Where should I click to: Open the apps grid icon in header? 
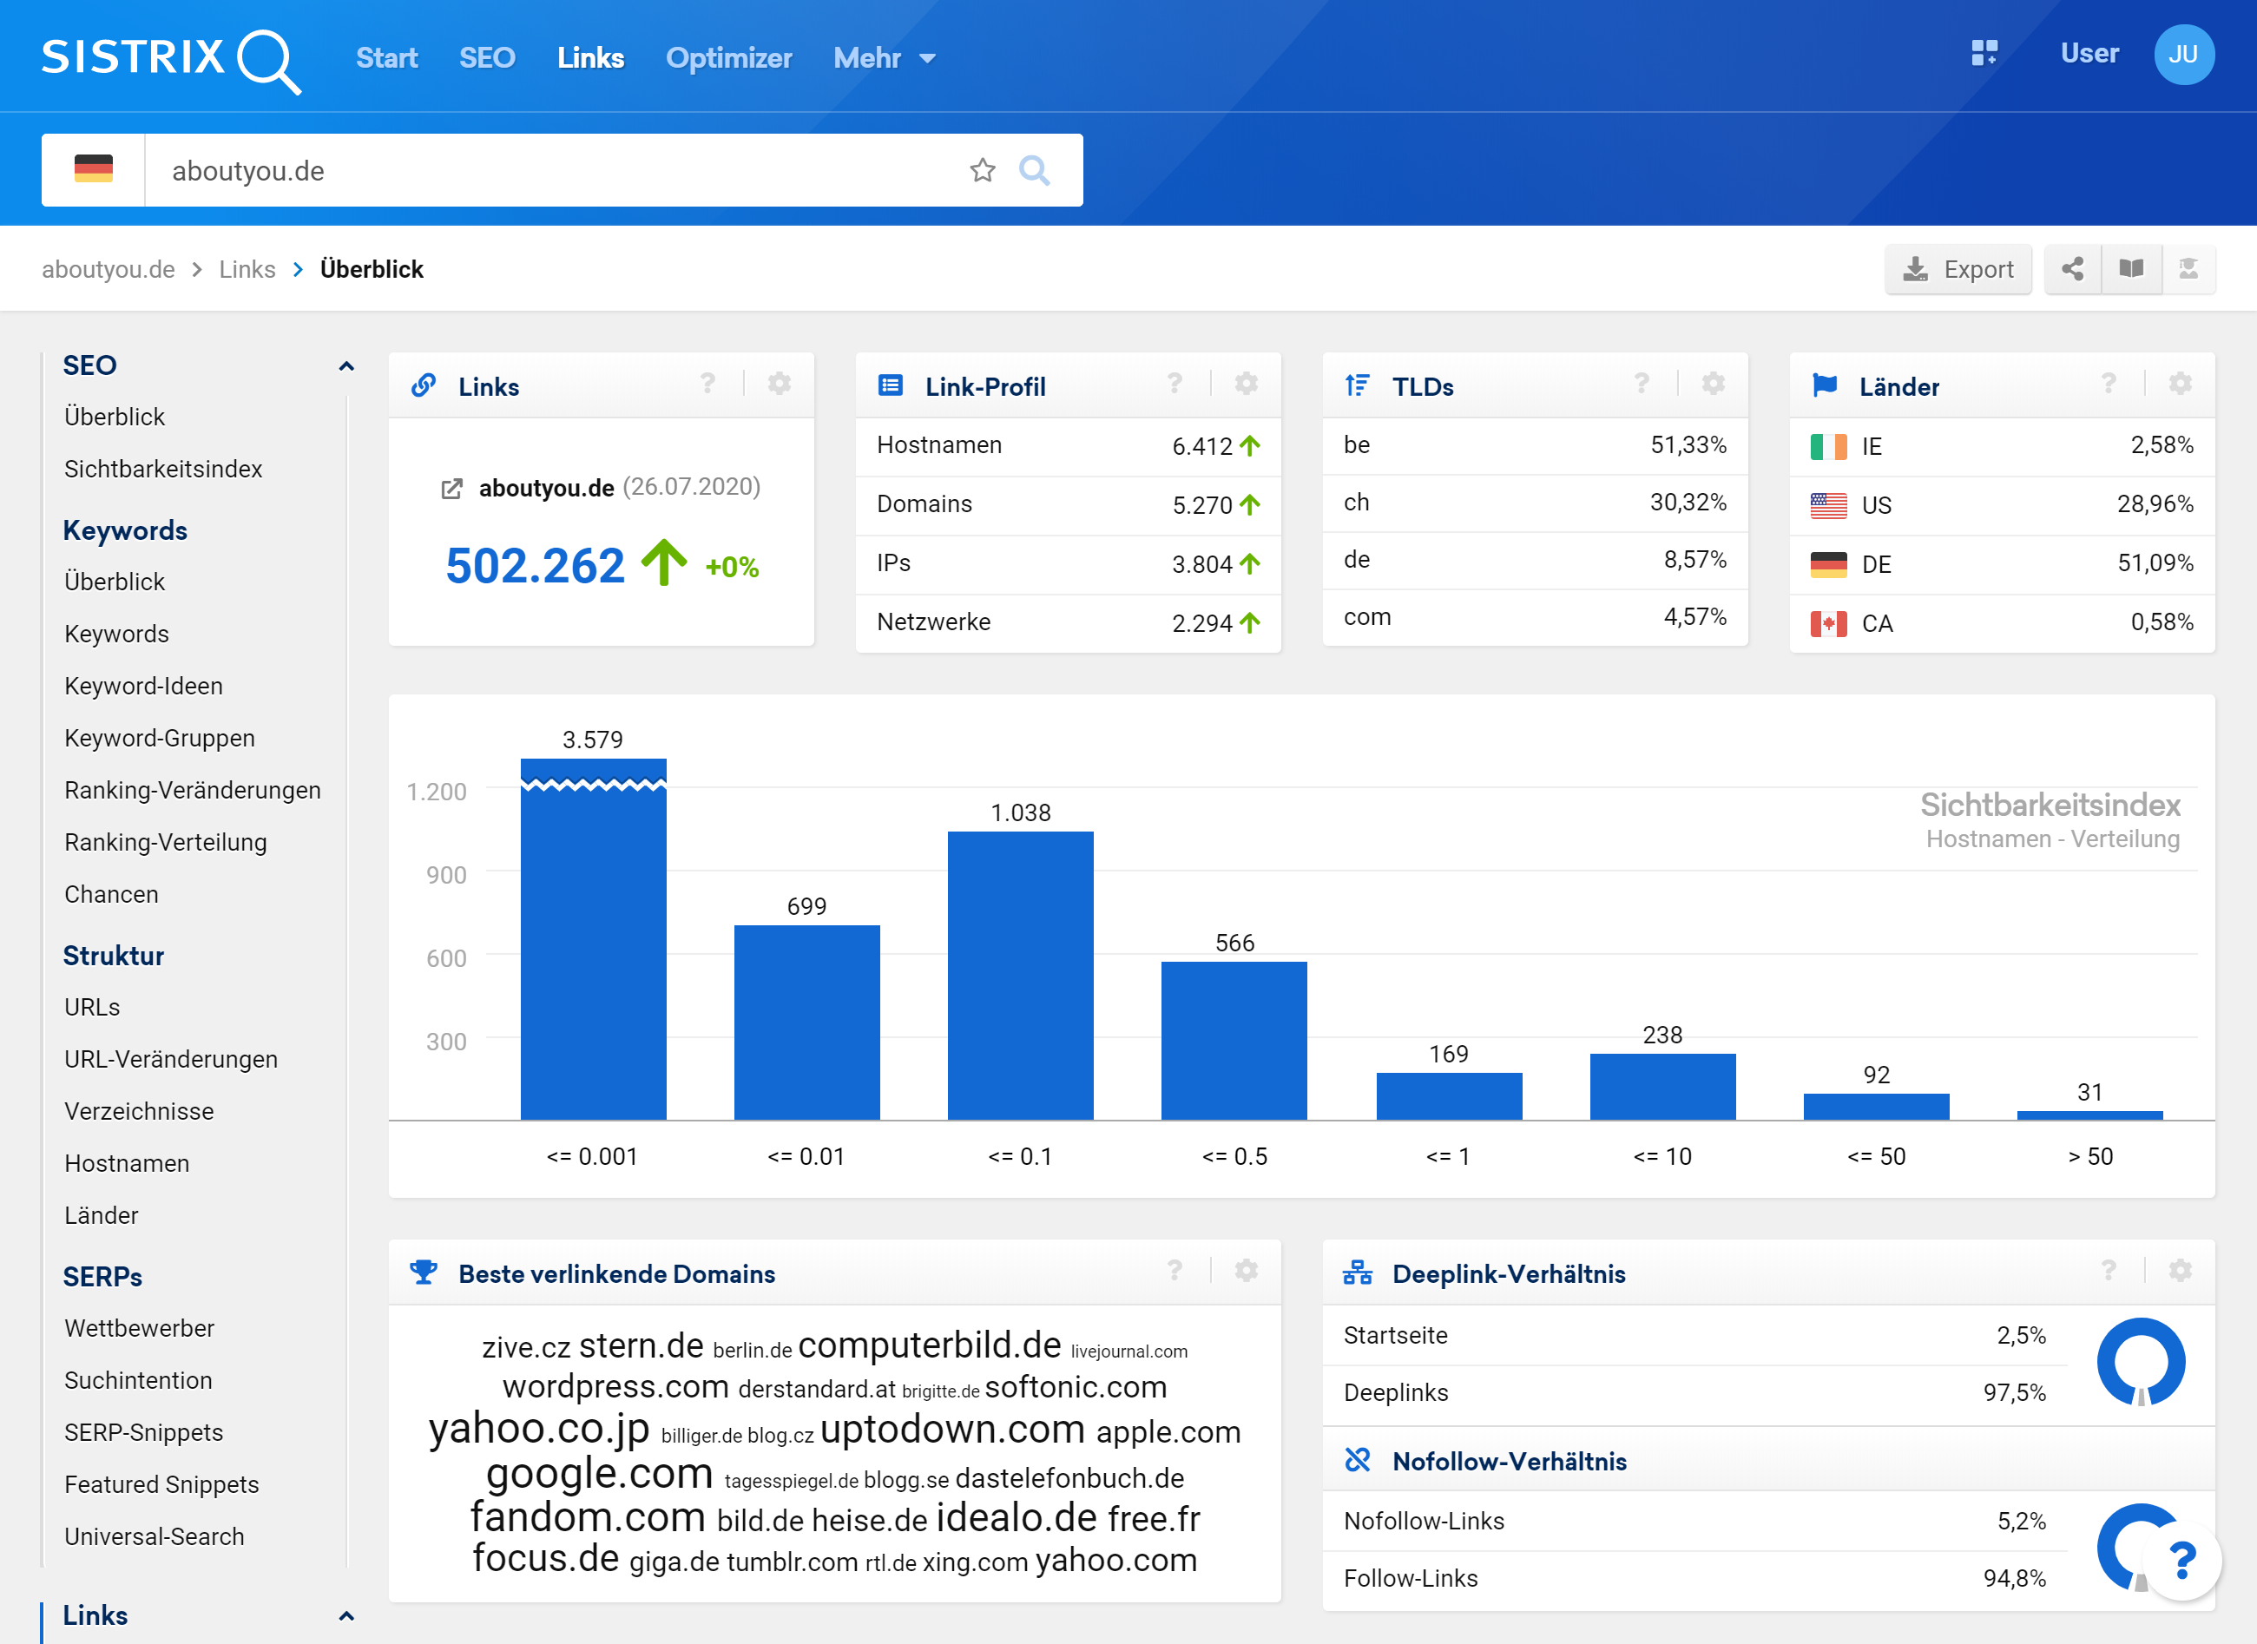pos(1984,54)
